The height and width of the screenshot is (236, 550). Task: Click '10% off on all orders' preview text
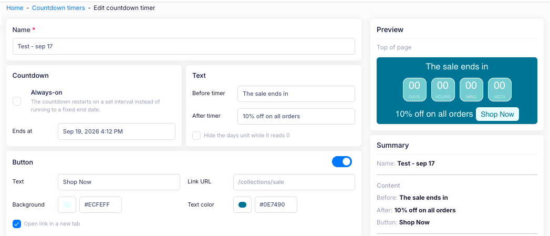[434, 114]
